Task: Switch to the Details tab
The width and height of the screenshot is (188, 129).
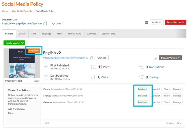Action: click(x=22, y=34)
